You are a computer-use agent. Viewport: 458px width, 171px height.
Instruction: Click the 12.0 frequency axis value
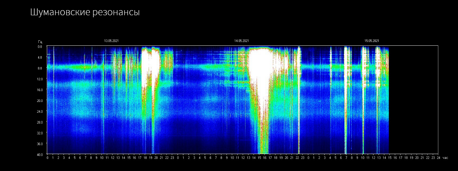pyautogui.click(x=40, y=79)
